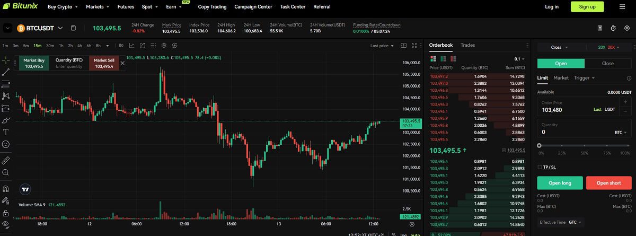The width and height of the screenshot is (636, 236).
Task: Select the zoom in tool
Action: (x=6, y=172)
